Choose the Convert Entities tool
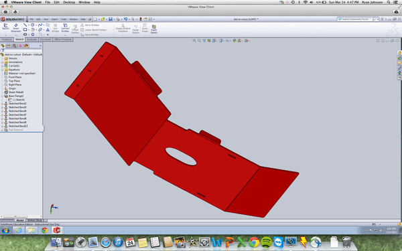This screenshot has height=251, width=402. click(x=65, y=28)
